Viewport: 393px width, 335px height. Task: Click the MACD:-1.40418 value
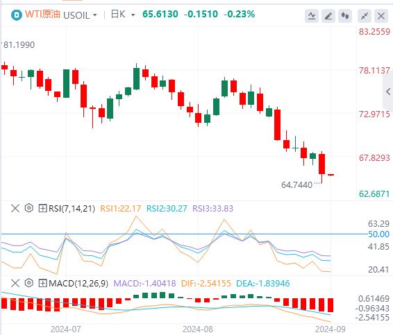144,284
